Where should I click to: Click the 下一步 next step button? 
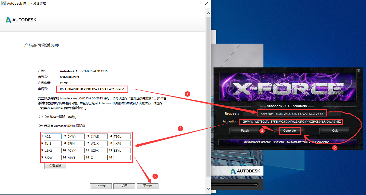click(x=148, y=186)
